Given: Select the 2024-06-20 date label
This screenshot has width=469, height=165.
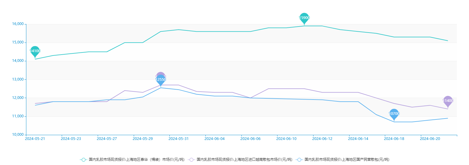Looking at the screenshot, I should click(430, 139).
